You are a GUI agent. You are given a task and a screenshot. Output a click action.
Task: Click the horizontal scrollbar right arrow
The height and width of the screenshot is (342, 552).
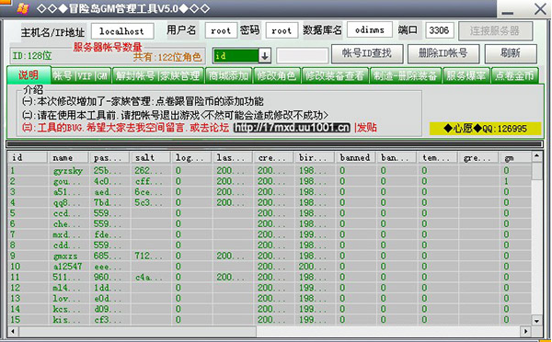point(526,332)
